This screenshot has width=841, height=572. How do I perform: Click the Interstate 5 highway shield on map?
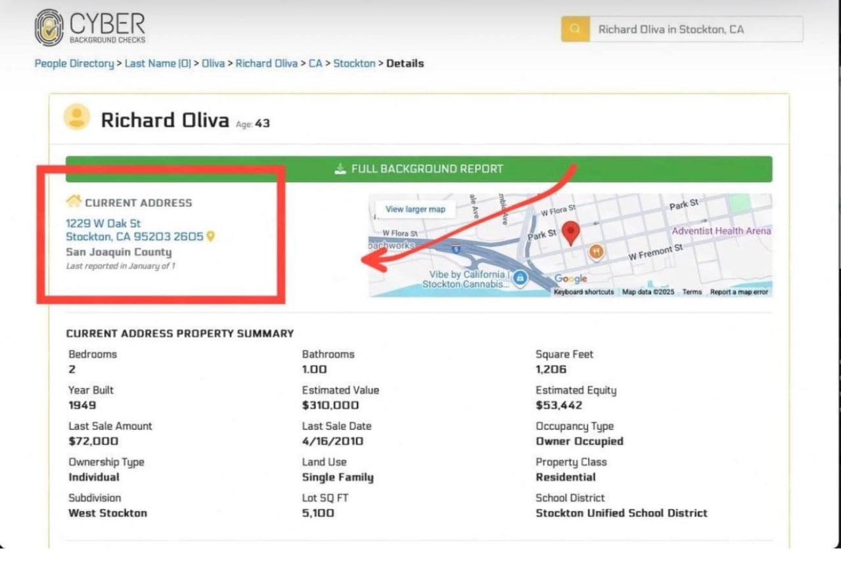coord(456,249)
